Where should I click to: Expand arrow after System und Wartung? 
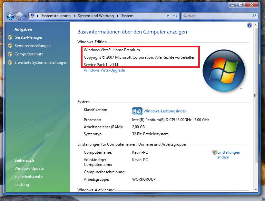(117, 16)
